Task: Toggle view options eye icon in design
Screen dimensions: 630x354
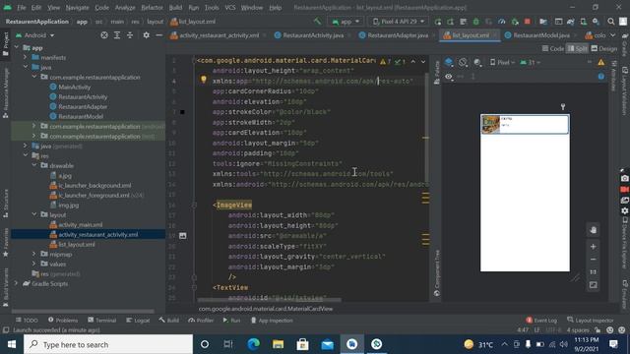Action: coord(449,77)
